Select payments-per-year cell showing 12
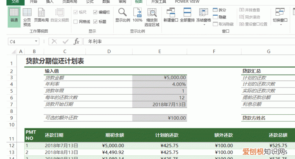This screenshot has width=295, height=159. pyautogui.click(x=160, y=98)
